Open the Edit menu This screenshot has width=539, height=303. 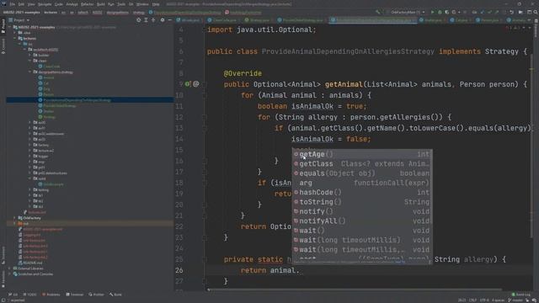coord(21,4)
